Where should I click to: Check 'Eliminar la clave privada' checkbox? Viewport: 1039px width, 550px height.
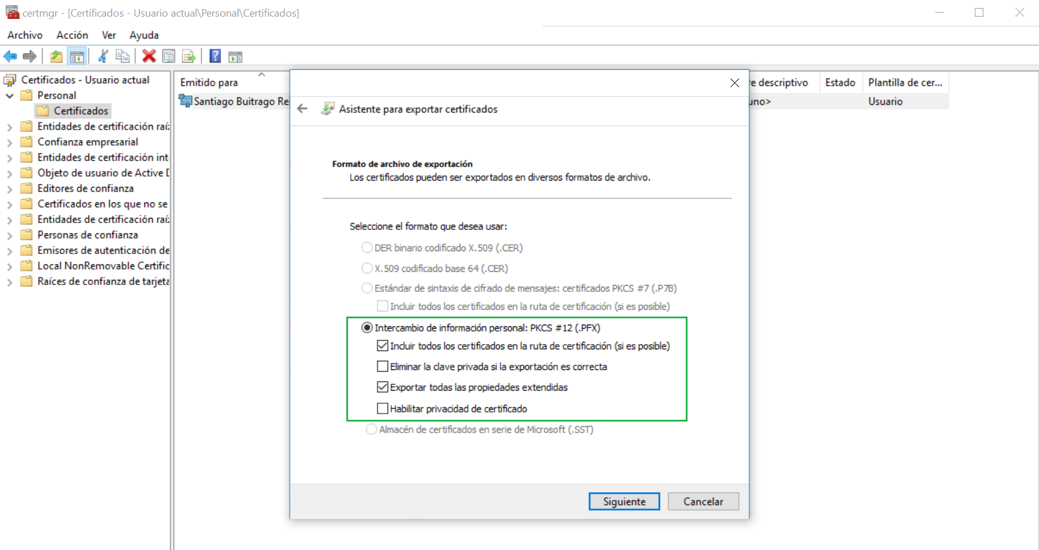(382, 366)
